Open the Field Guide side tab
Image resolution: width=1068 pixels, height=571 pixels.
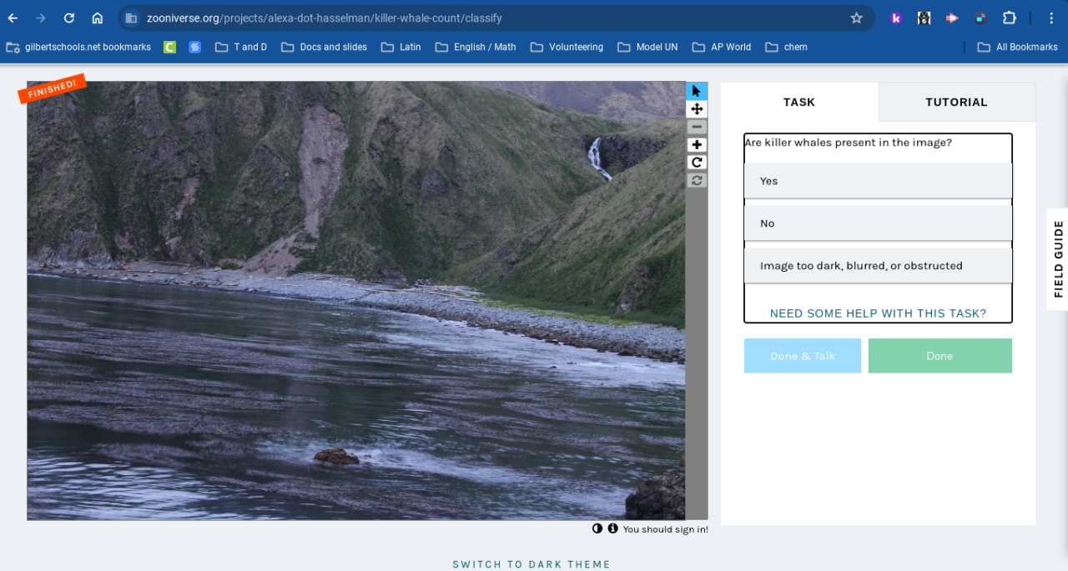(1058, 259)
